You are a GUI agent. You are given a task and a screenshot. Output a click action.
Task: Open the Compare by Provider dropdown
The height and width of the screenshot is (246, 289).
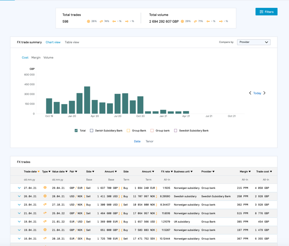click(x=254, y=42)
